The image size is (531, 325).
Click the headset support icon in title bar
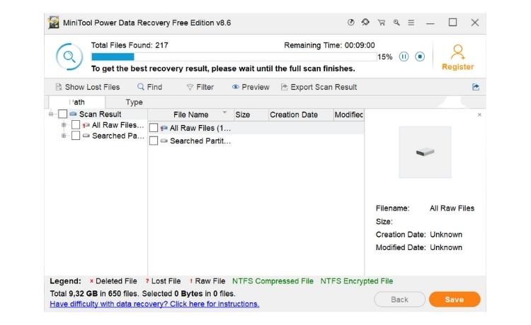365,23
